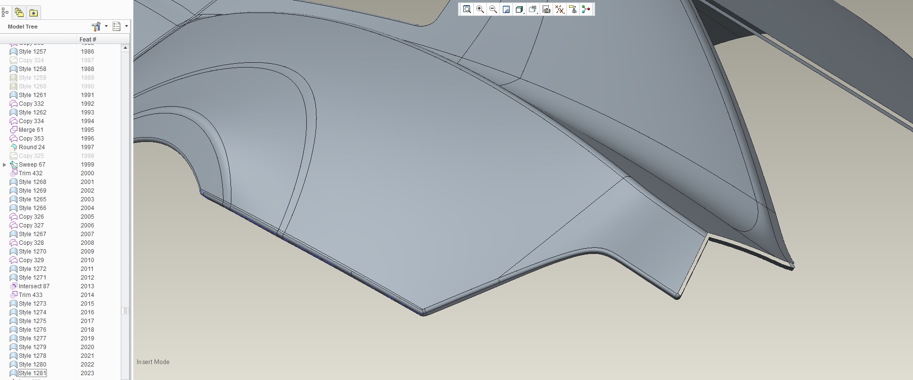Viewport: 913px width, 380px height.
Task: Select Style 1272 in the model tree
Action: pos(32,269)
